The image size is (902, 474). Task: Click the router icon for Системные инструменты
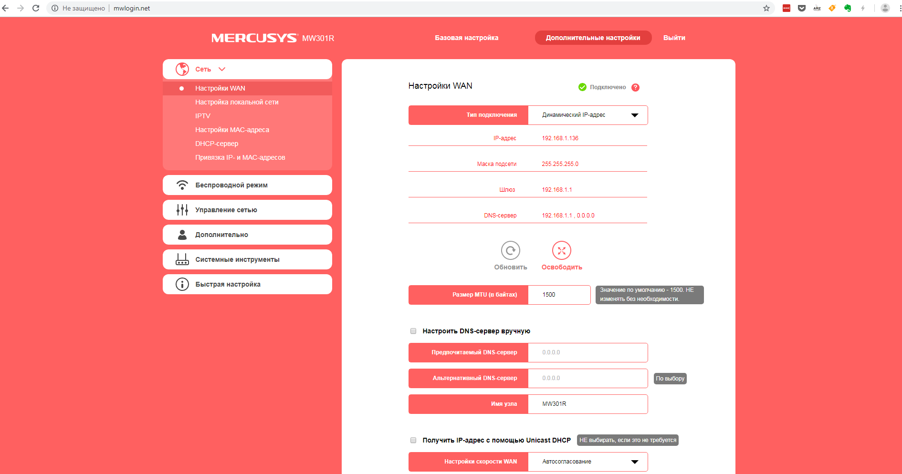pos(182,259)
